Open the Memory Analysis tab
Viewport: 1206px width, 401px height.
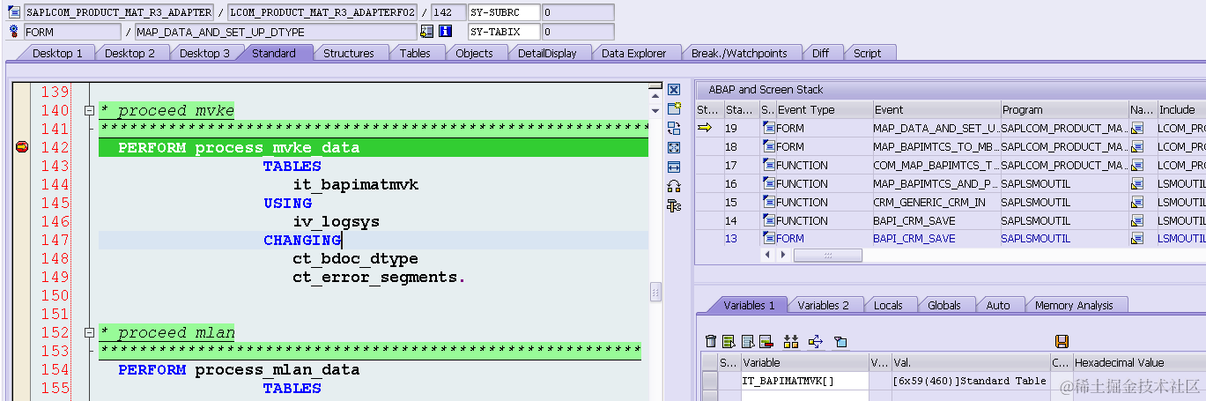(1074, 305)
